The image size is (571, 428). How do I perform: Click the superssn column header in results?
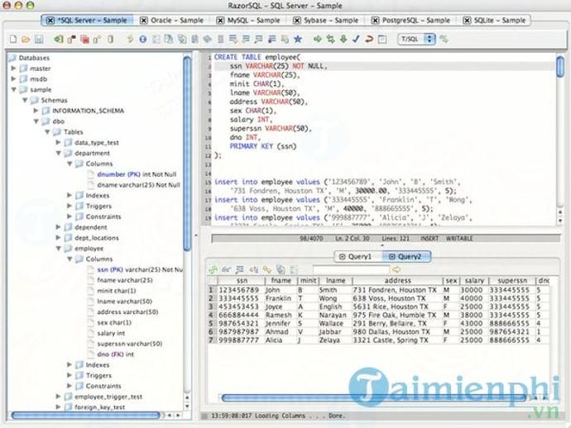click(511, 280)
